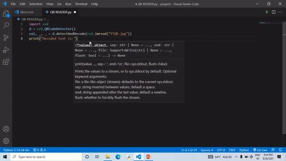
Task: Select Python 3.7.6 64-bit interpreter
Action: tap(16, 150)
